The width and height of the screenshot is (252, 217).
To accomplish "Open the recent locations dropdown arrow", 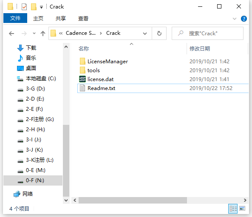I will [x=34, y=33].
